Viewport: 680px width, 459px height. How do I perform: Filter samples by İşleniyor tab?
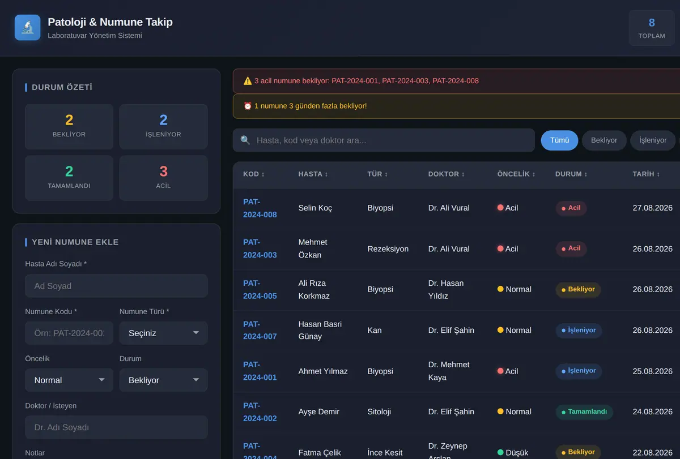click(653, 140)
